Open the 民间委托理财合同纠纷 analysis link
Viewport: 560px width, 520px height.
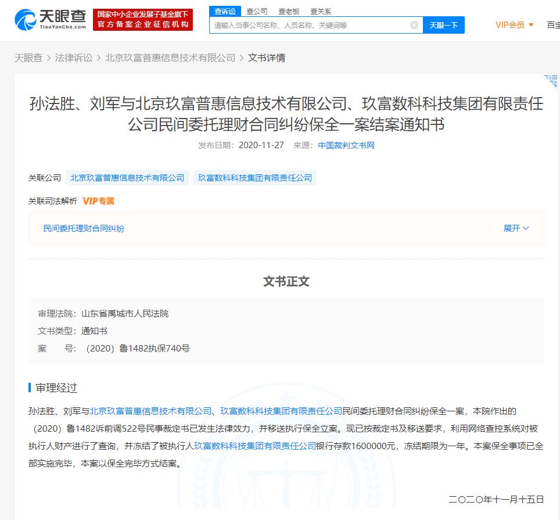(x=84, y=228)
